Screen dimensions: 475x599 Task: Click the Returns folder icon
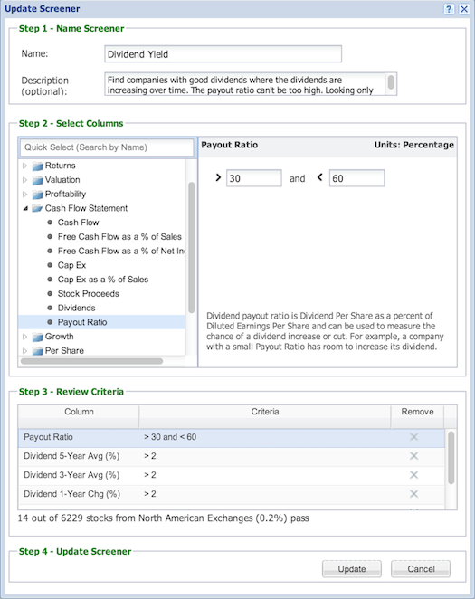coord(37,166)
